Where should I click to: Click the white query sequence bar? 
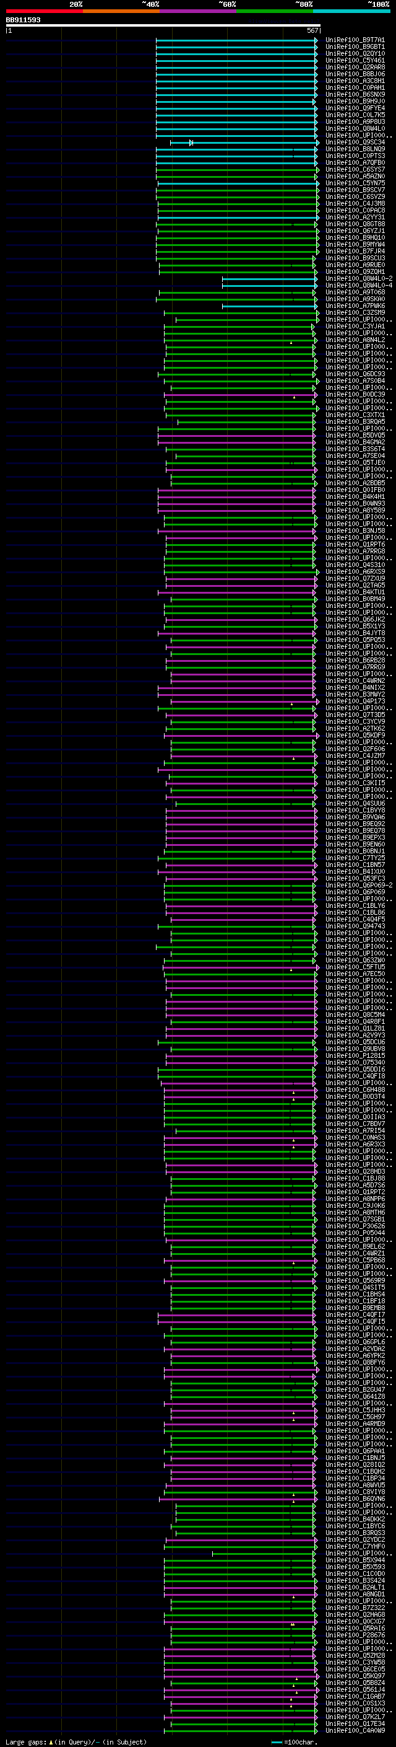click(x=163, y=25)
